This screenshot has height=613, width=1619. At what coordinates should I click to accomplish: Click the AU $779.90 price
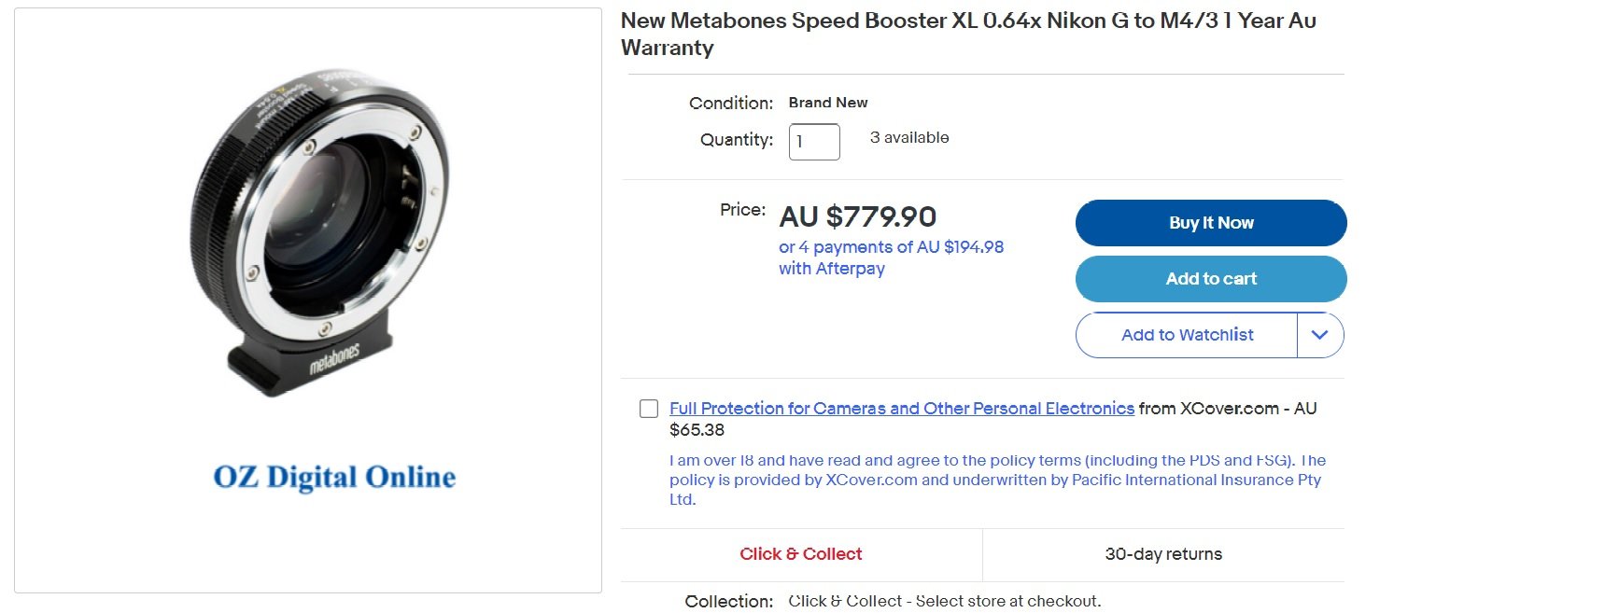tap(858, 216)
